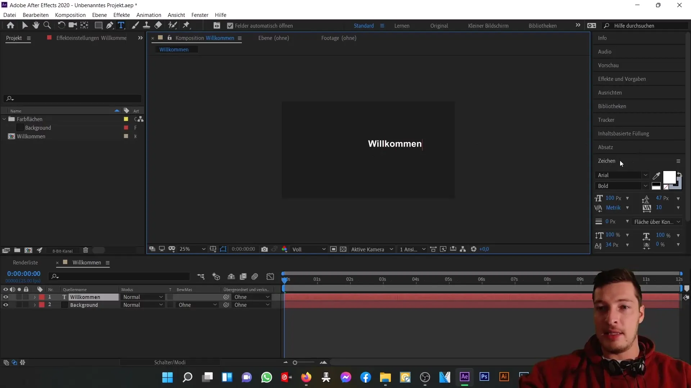Image resolution: width=691 pixels, height=388 pixels.
Task: Open the Effekte und Vorgaben panel
Action: point(622,79)
